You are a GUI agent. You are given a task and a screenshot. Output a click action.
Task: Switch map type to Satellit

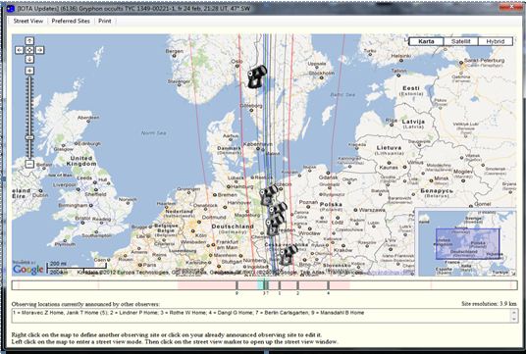click(x=460, y=41)
